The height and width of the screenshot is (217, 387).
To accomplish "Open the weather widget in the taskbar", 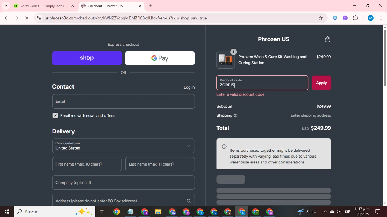I will pos(307,212).
